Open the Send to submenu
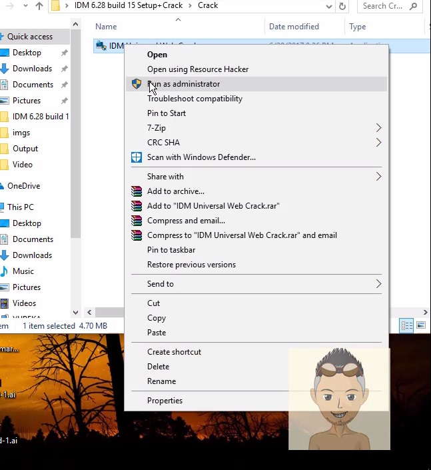This screenshot has width=431, height=470. pyautogui.click(x=256, y=284)
